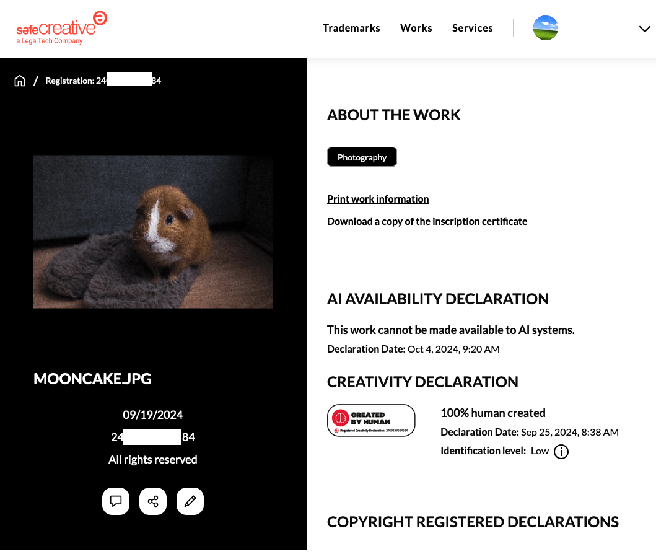Click the MOONCAKE.JPG title
The height and width of the screenshot is (554, 656).
click(x=92, y=379)
